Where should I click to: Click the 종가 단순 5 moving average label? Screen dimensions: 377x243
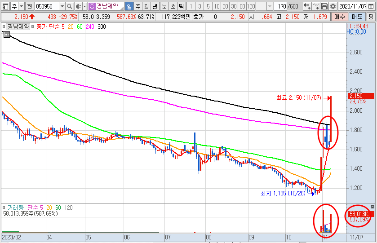(50, 27)
